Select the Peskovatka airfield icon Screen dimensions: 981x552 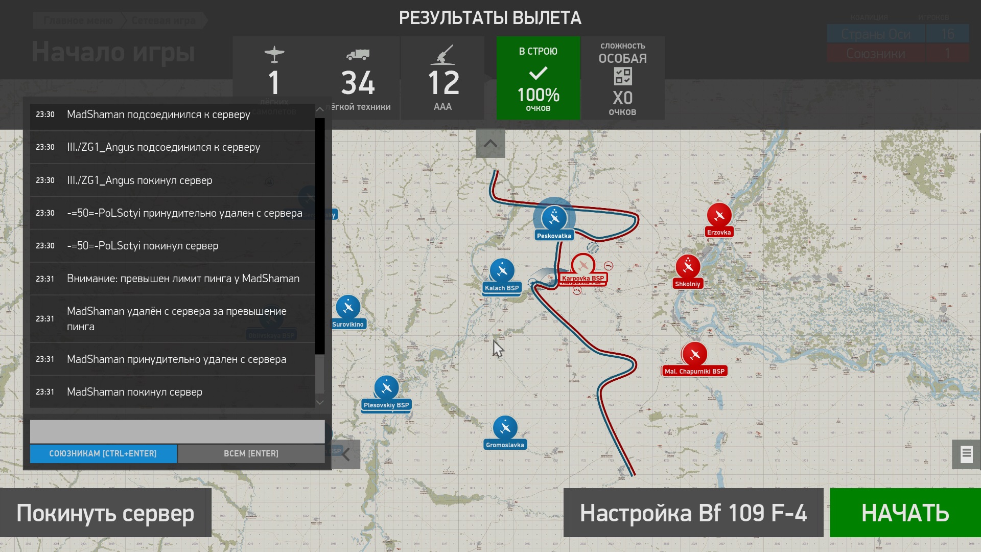tap(554, 218)
